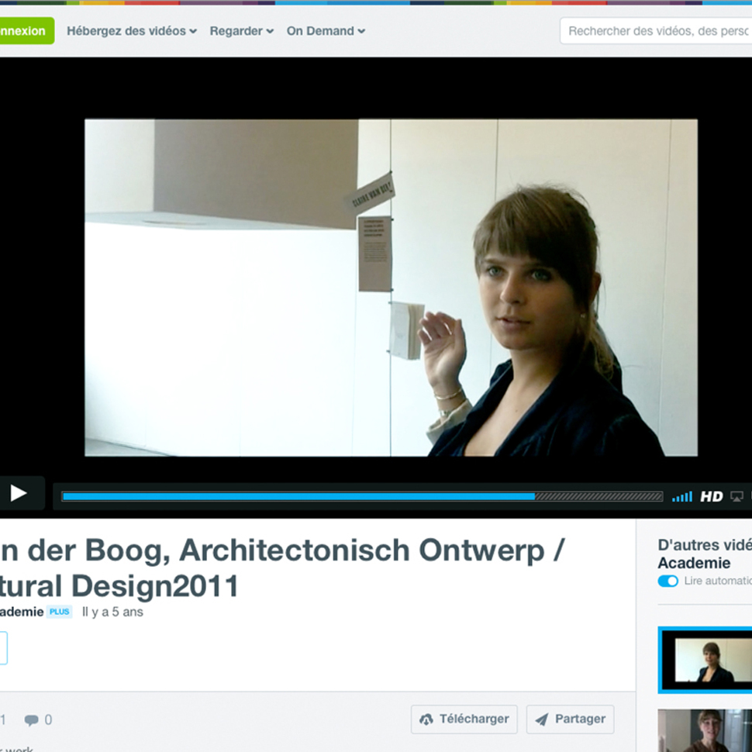Viewport: 752px width, 752px height.
Task: Click the Academie uploader link under the title
Action: [x=21, y=612]
